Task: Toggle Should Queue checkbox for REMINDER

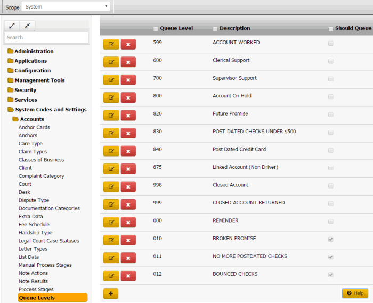Action: click(x=331, y=221)
